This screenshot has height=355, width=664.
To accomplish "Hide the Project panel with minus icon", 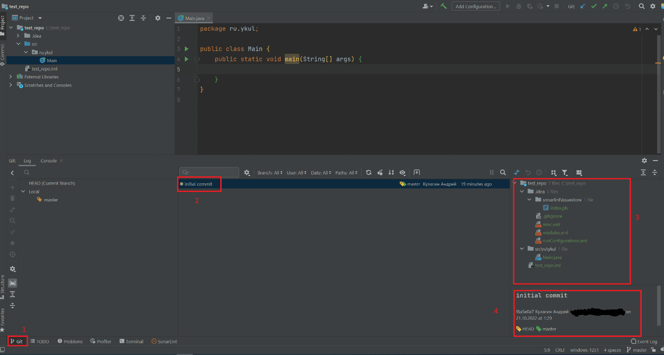I will click(x=169, y=18).
